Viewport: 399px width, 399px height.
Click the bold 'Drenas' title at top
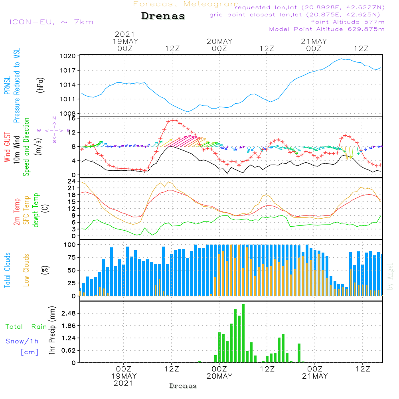coord(163,16)
